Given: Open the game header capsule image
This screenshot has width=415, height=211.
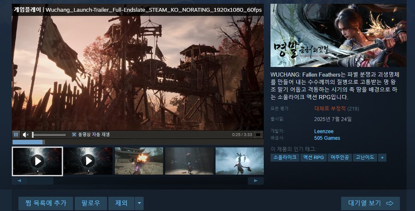Looking at the screenshot, I should click(x=338, y=35).
